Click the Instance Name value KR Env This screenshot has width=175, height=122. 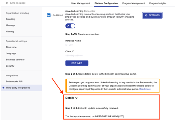69,45
